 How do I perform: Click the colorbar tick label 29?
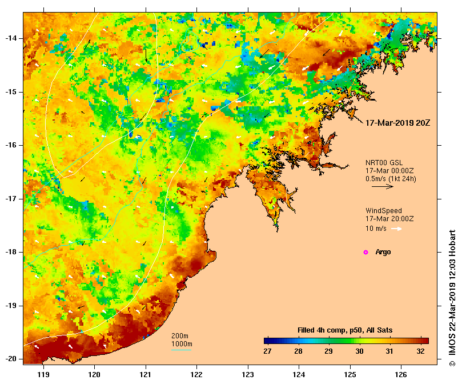[328, 351]
